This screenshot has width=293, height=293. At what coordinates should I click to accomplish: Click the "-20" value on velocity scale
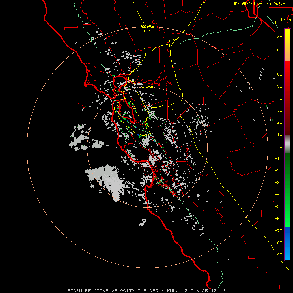[278, 171]
